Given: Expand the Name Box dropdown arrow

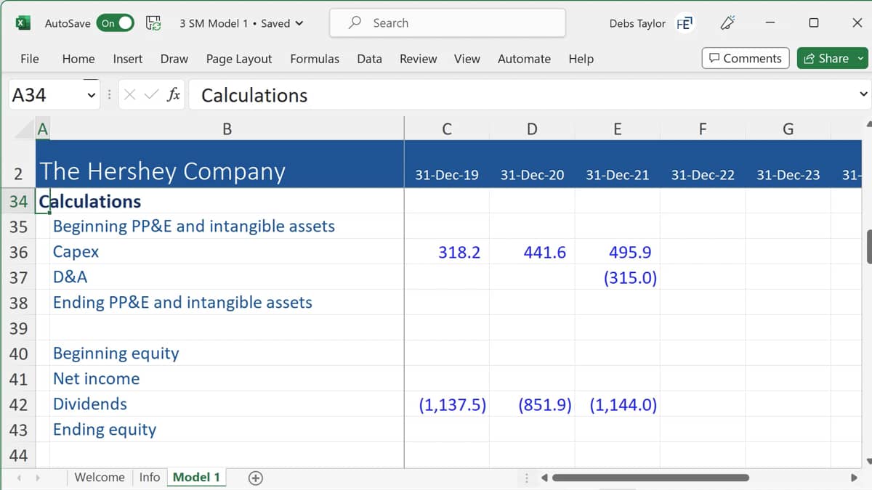Looking at the screenshot, I should (x=92, y=95).
